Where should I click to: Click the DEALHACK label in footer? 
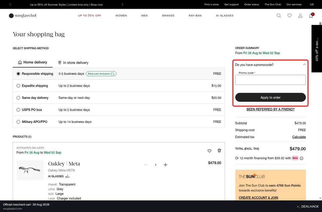tap(308, 206)
